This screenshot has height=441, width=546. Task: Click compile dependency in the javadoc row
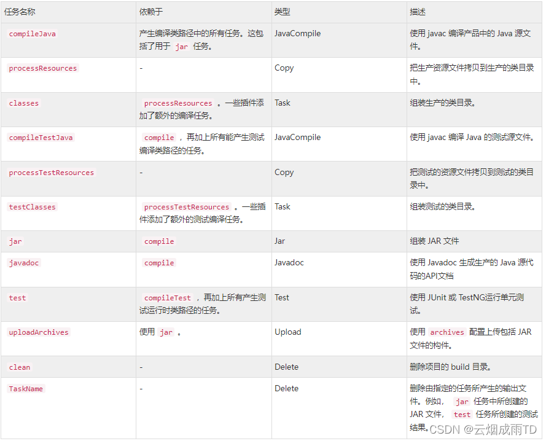point(159,263)
